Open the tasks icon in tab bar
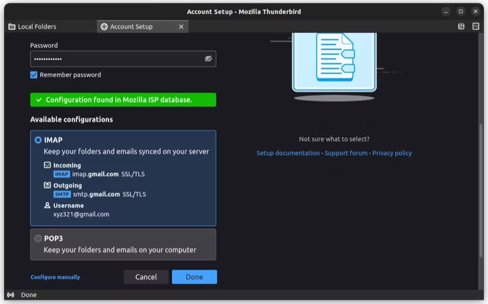Viewport: 488px width, 304px height. 476,26
